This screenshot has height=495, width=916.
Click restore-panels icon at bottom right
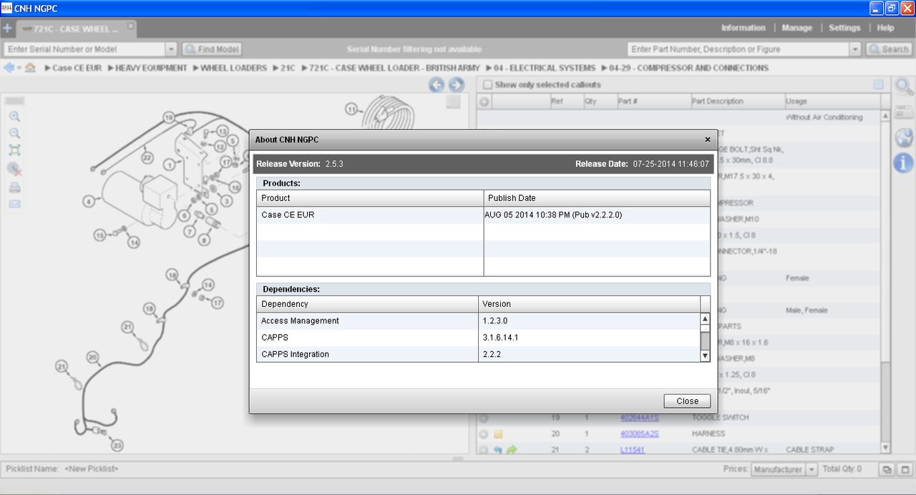[x=887, y=470]
